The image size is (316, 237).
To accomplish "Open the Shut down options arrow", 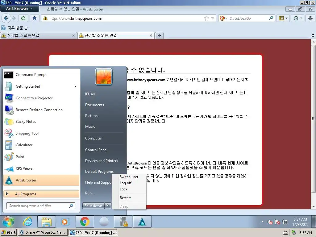I will point(108,206).
